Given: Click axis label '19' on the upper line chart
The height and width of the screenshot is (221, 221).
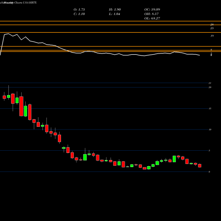Looking at the screenshot, I should (x=212, y=36).
